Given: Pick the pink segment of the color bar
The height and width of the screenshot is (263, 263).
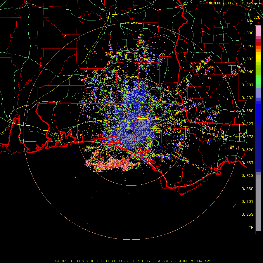Looking at the screenshot, I should (x=258, y=31).
